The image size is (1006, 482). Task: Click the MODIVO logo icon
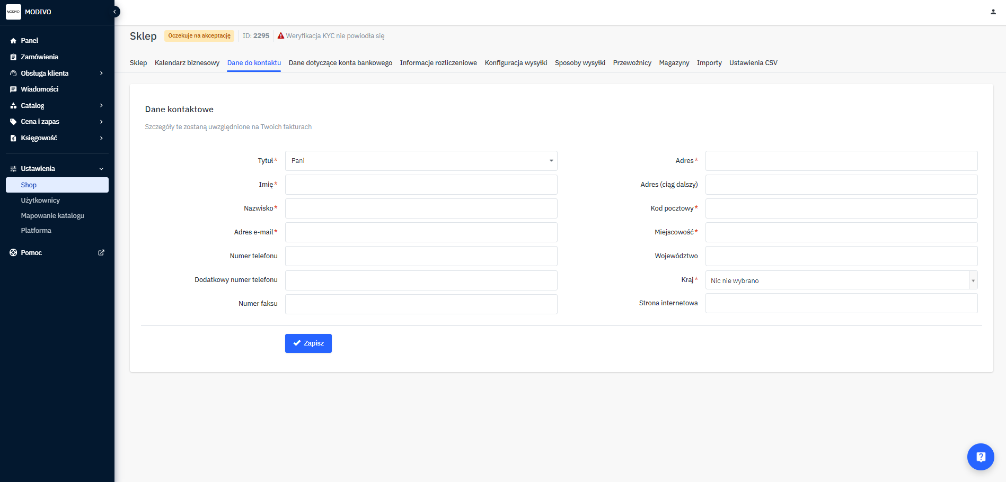click(x=13, y=12)
